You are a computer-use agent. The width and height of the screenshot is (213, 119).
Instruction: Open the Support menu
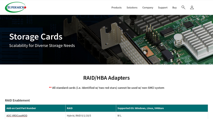coord(163,8)
